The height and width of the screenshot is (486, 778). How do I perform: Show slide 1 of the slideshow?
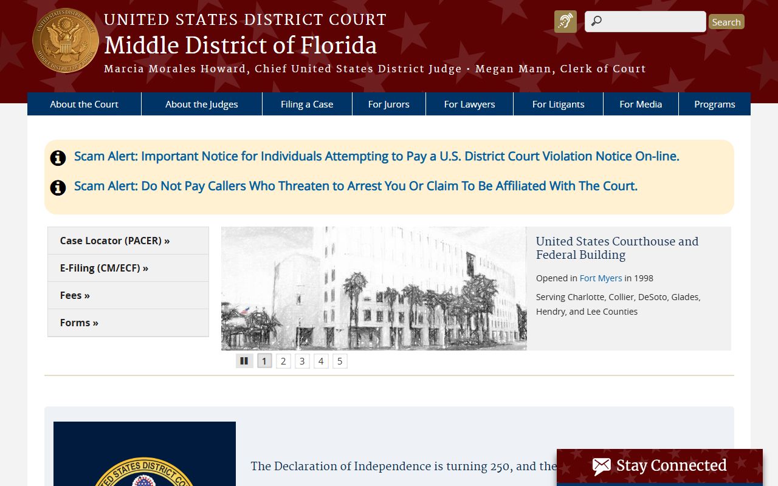point(264,361)
